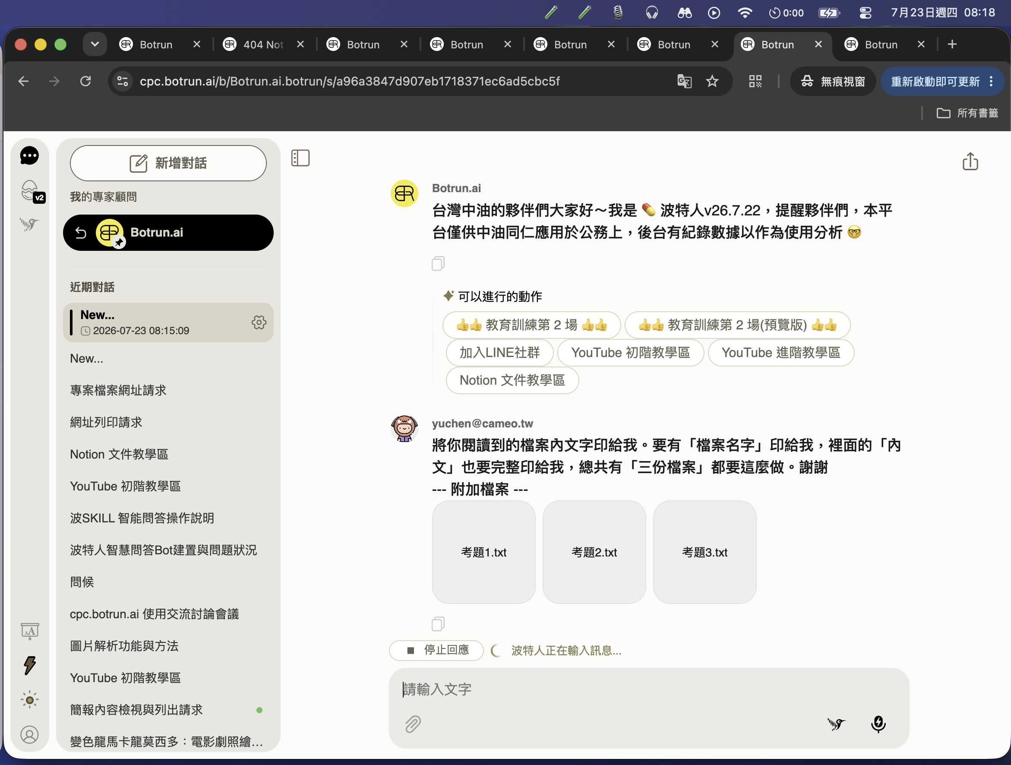Image resolution: width=1011 pixels, height=765 pixels.
Task: View site information icon in address bar
Action: [123, 81]
